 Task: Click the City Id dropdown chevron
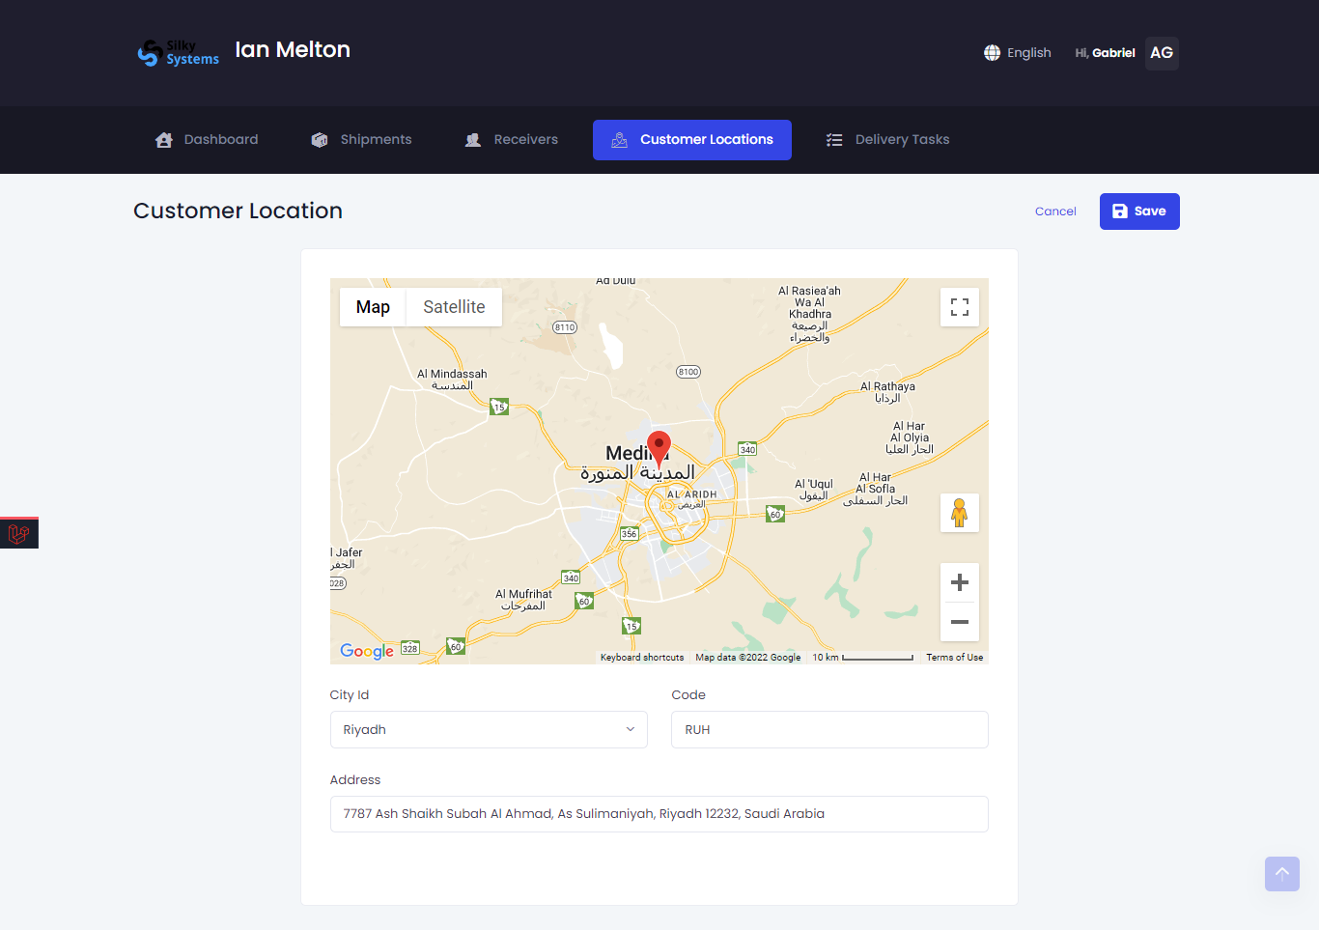click(631, 729)
